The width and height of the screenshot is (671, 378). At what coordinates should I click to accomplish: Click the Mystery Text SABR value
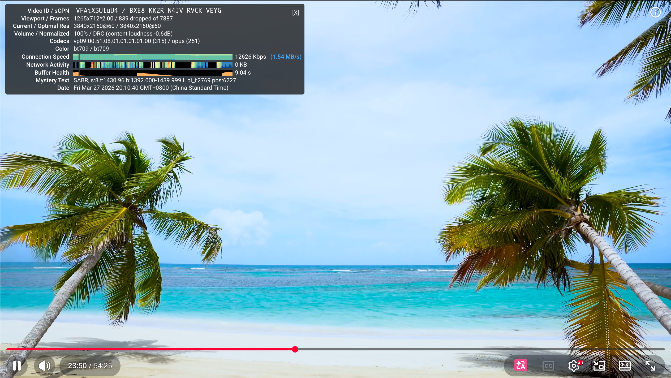click(154, 80)
